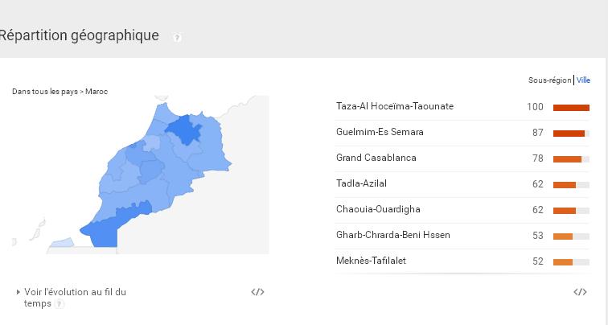Select the Sous-région tab
608x325 pixels.
pyautogui.click(x=549, y=80)
